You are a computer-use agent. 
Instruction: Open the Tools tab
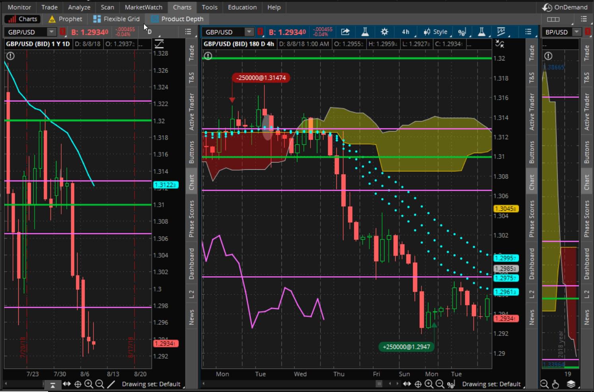pyautogui.click(x=210, y=7)
